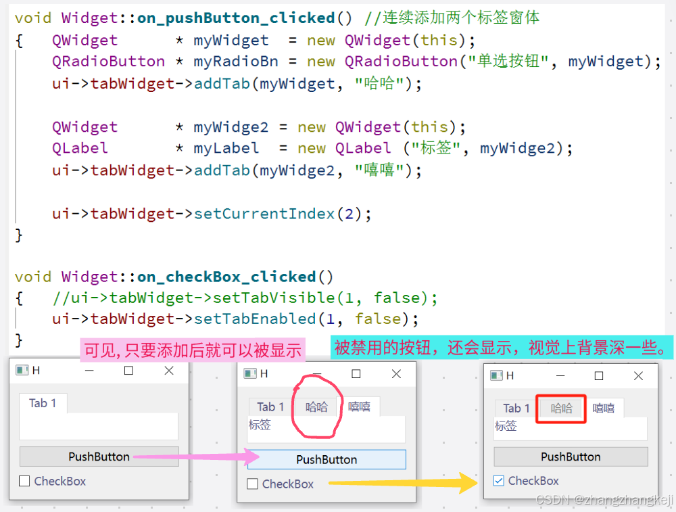The height and width of the screenshot is (512, 676).
Task: Click disabled 哈哈 tab in right window
Action: point(561,408)
